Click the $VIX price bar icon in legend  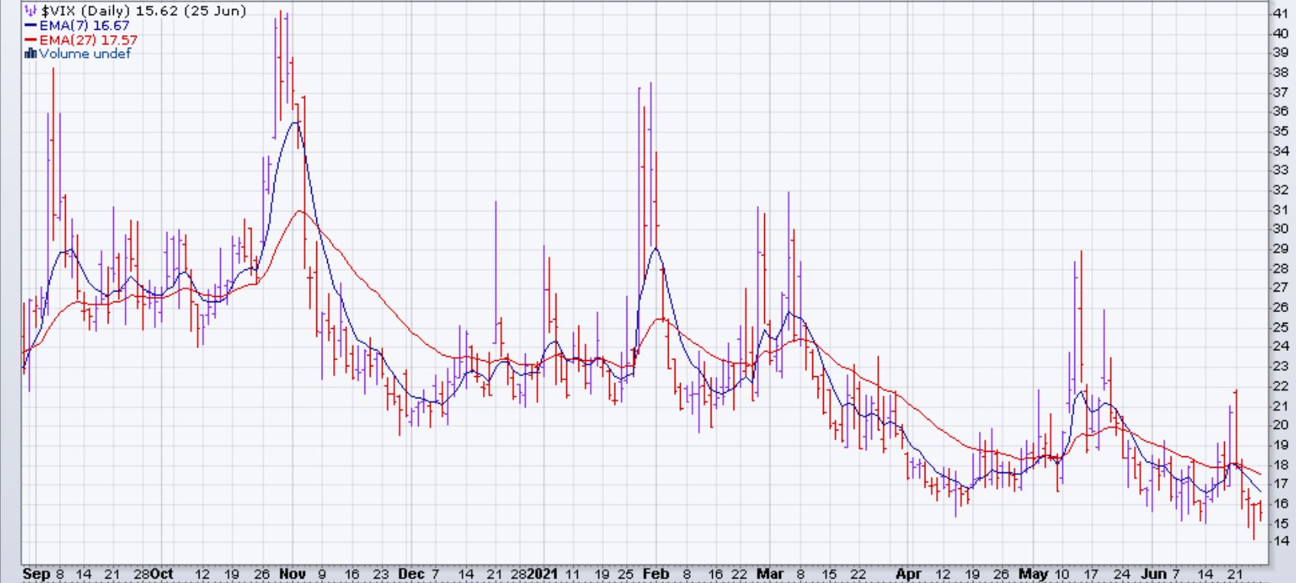pos(31,11)
